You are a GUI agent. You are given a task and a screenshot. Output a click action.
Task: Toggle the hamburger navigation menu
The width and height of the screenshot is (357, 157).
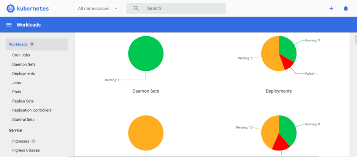9,25
